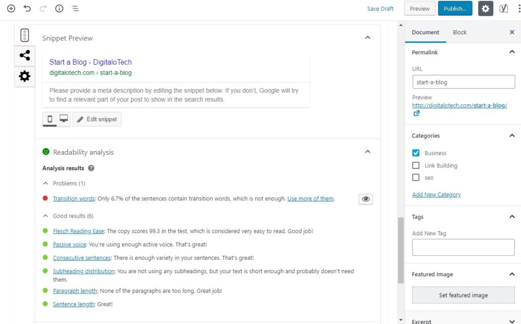Click the Add New Tag input field
The width and height of the screenshot is (521, 324).
(463, 247)
